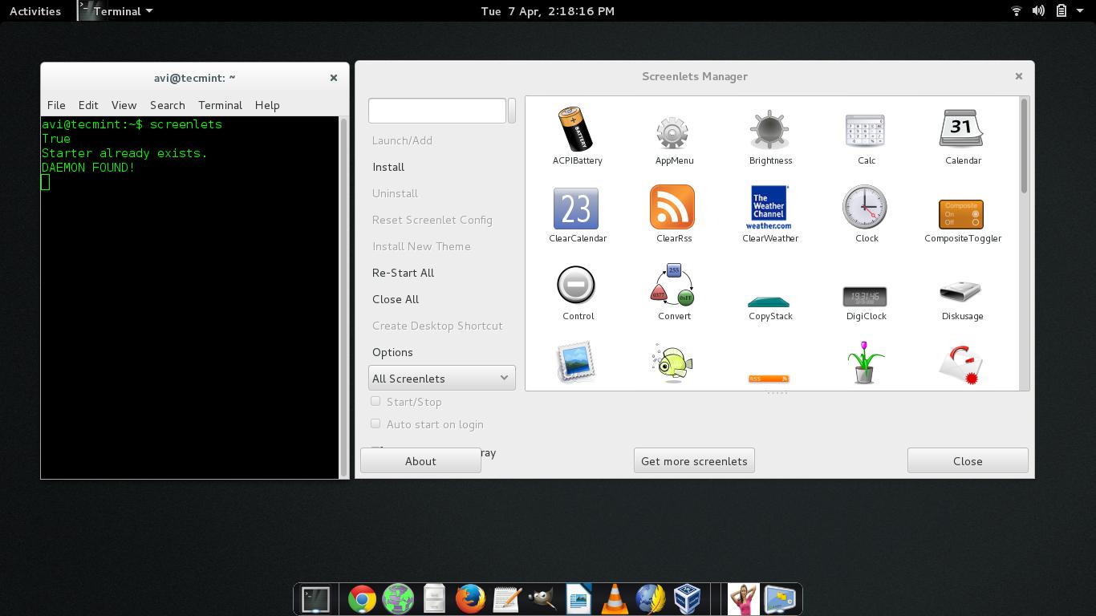Open the system status menu with volume icon
The width and height of the screenshot is (1096, 616).
(x=1038, y=11)
